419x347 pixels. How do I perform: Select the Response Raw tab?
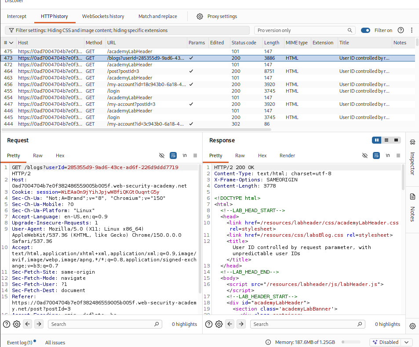coord(240,155)
